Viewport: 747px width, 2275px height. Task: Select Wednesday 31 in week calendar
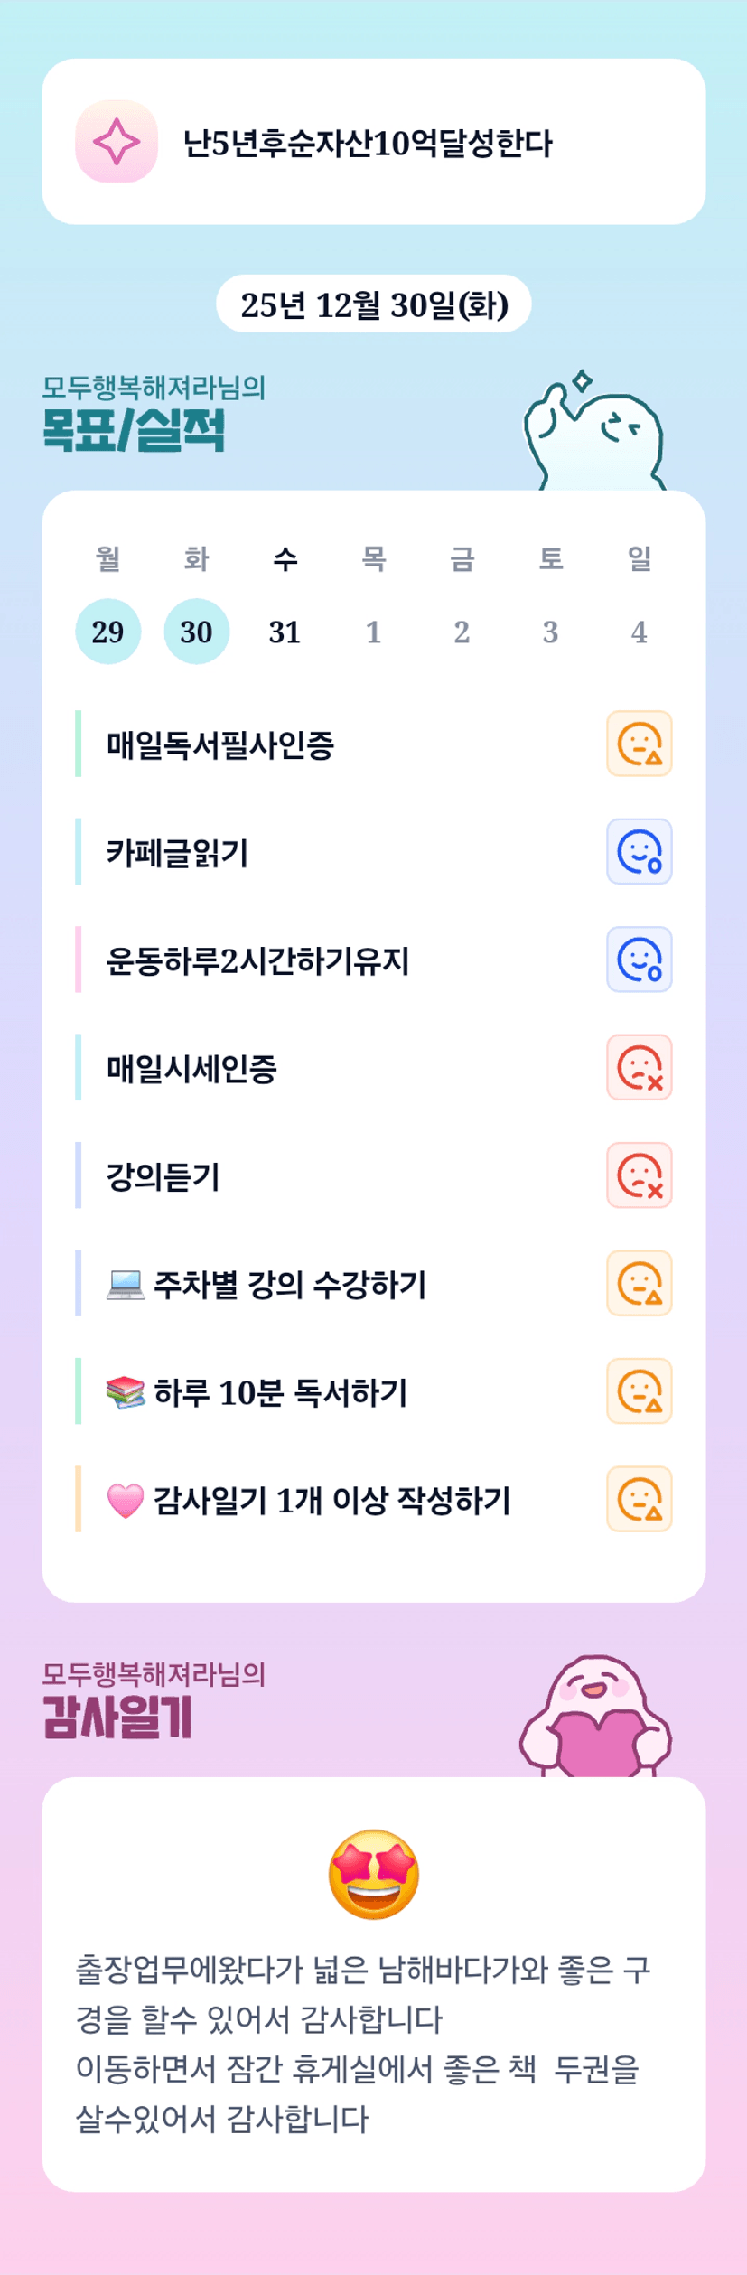285,632
